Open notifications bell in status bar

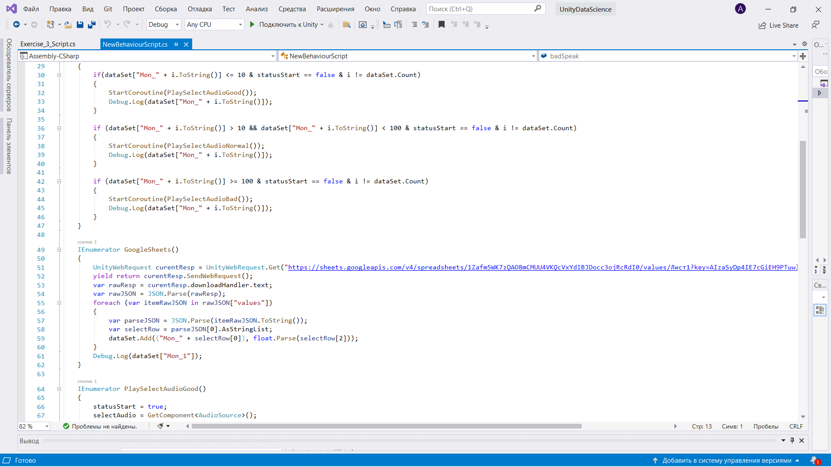point(815,461)
